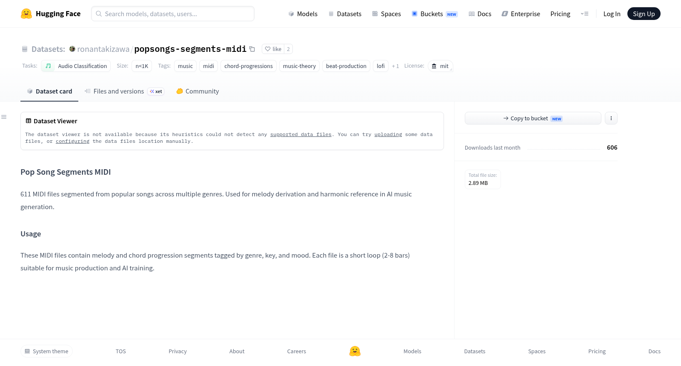Open Spaces footer link
The image size is (681, 366).
coord(537,351)
